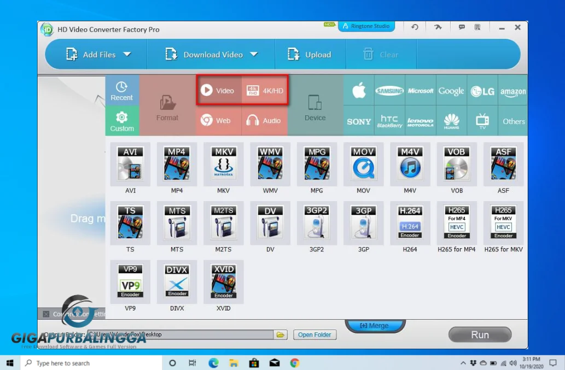Select the TS format icon
This screenshot has width=565, height=370.
click(130, 223)
